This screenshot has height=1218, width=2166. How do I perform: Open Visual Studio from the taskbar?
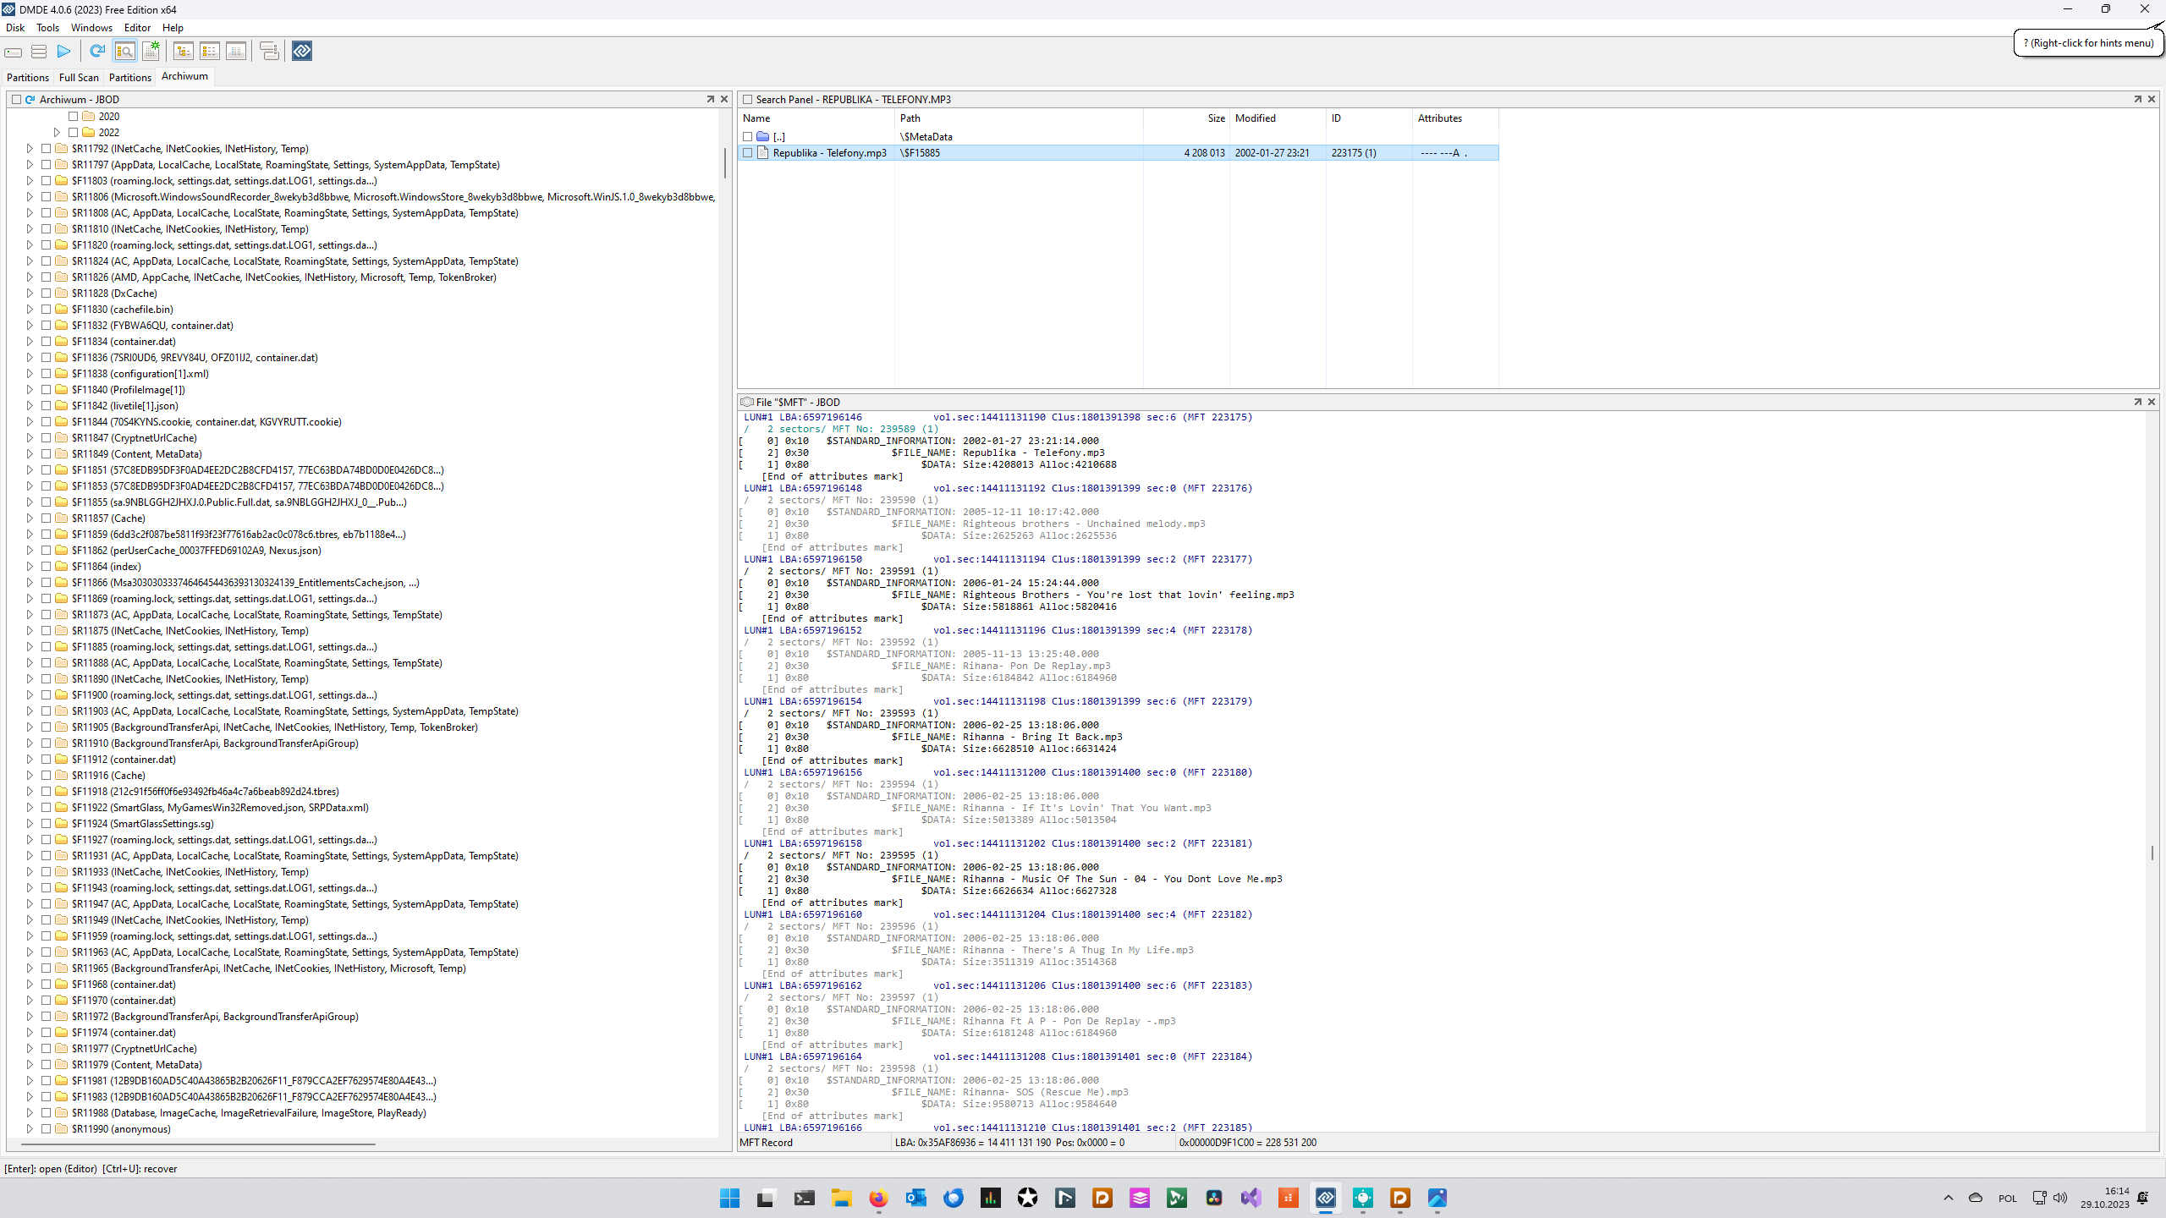[1251, 1198]
